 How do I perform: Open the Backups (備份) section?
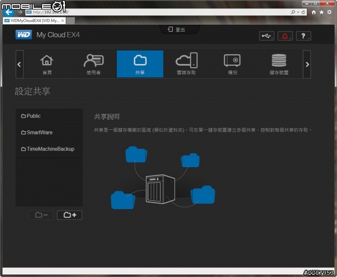pyautogui.click(x=233, y=64)
